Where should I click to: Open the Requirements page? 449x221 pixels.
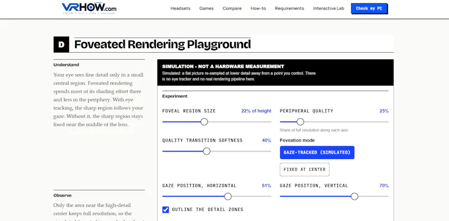click(290, 8)
